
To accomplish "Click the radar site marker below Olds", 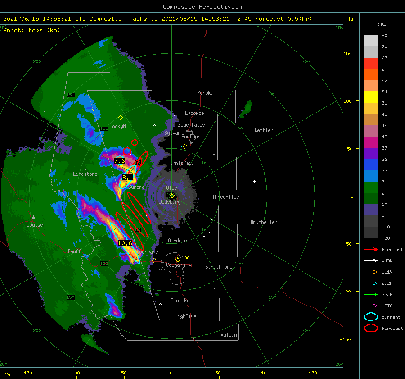I will (172, 196).
